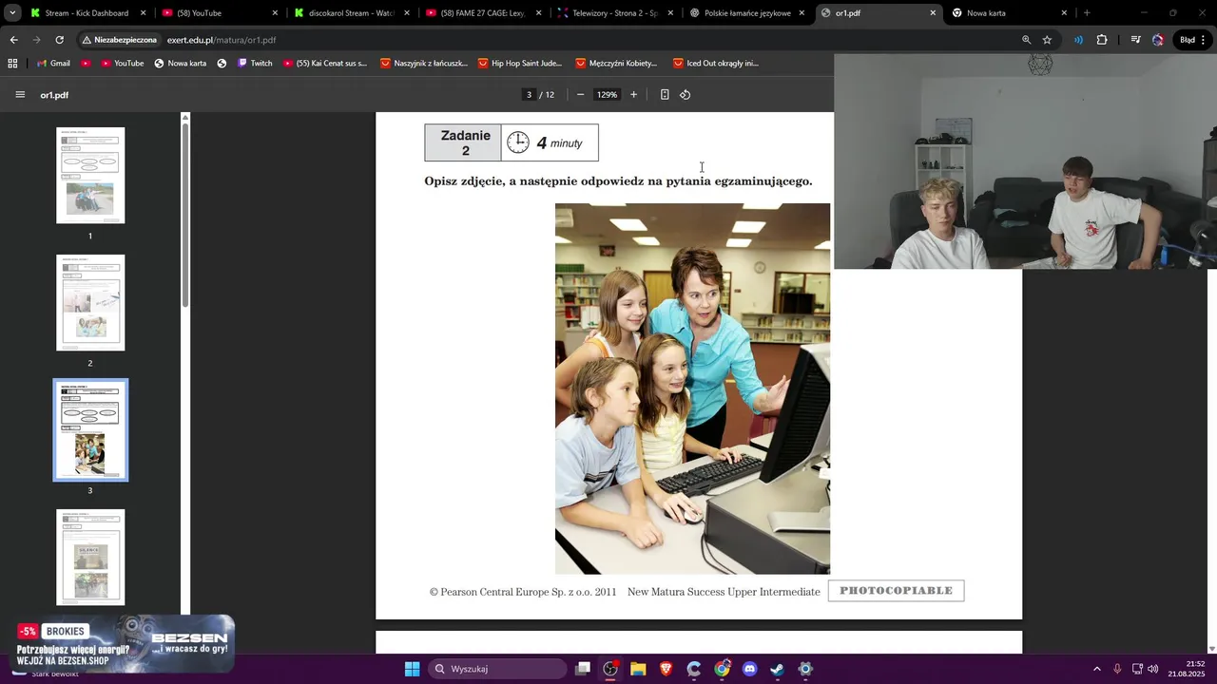The width and height of the screenshot is (1217, 684).
Task: Show hidden system tray icons
Action: 1096,669
